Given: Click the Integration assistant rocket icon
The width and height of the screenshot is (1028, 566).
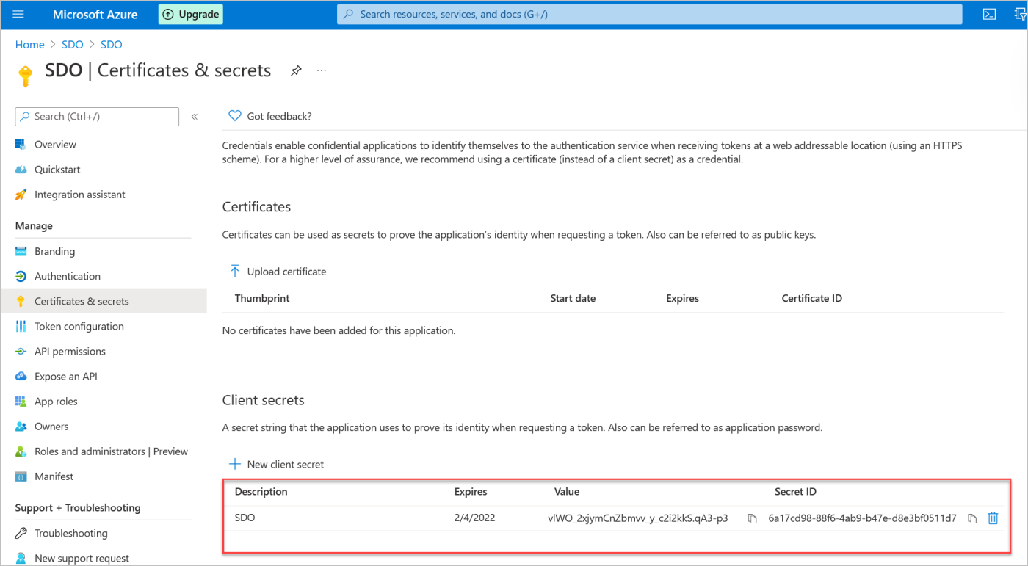Looking at the screenshot, I should pyautogui.click(x=21, y=195).
